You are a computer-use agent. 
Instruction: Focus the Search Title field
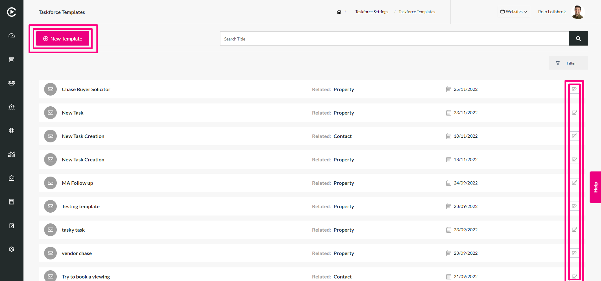tap(395, 39)
